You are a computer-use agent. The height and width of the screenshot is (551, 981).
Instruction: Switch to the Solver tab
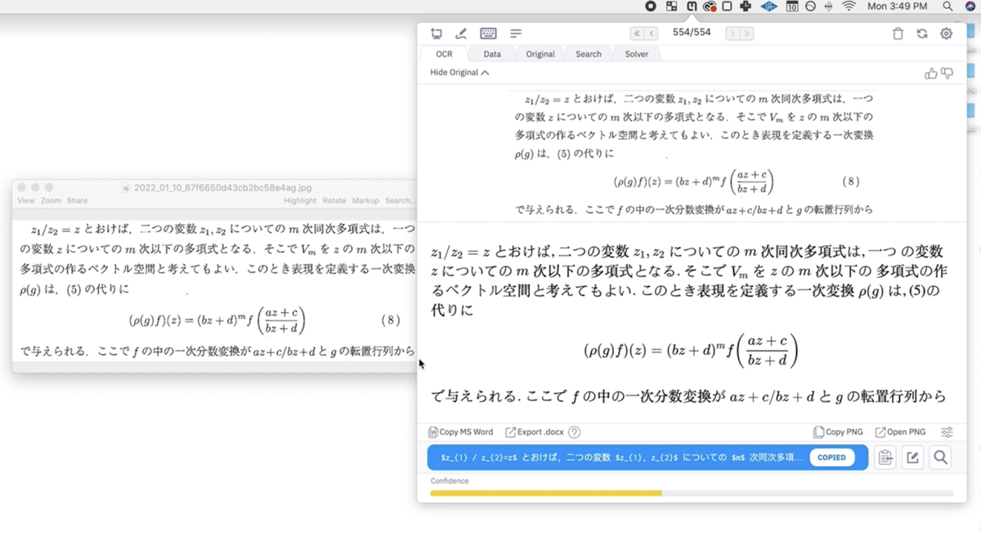click(636, 54)
